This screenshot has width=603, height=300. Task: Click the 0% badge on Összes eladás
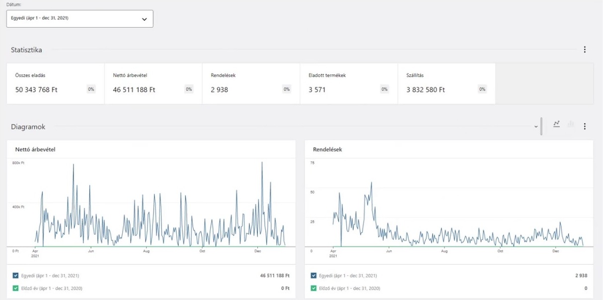tap(91, 89)
